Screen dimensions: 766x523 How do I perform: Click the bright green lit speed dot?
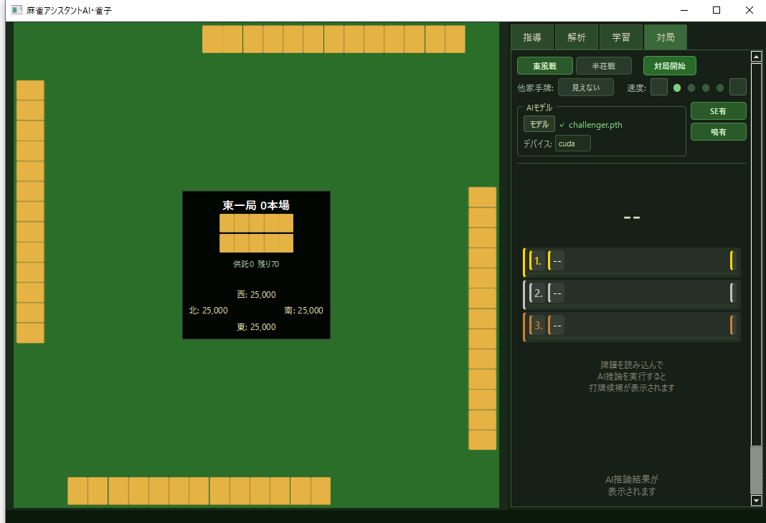tap(677, 88)
